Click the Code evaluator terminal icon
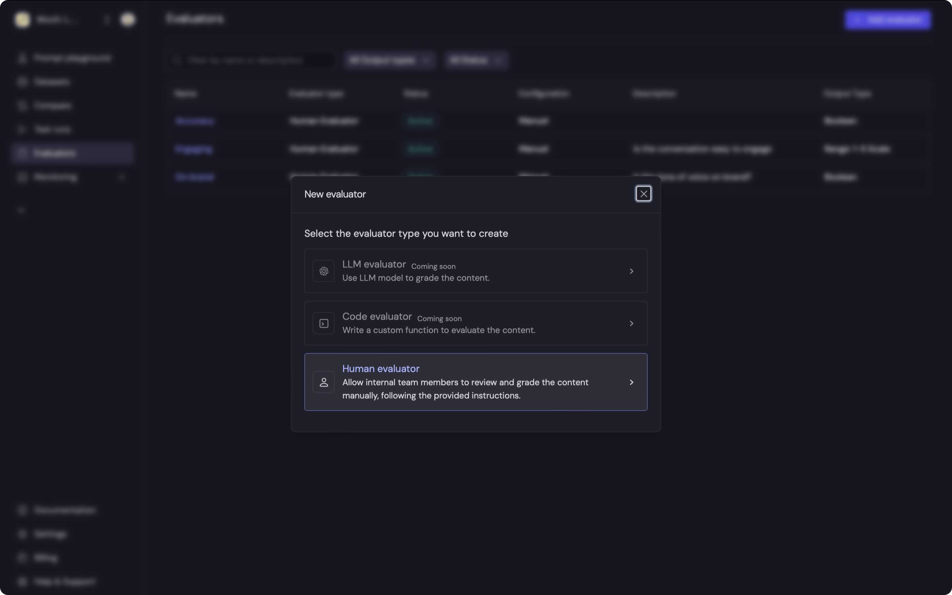 click(324, 324)
